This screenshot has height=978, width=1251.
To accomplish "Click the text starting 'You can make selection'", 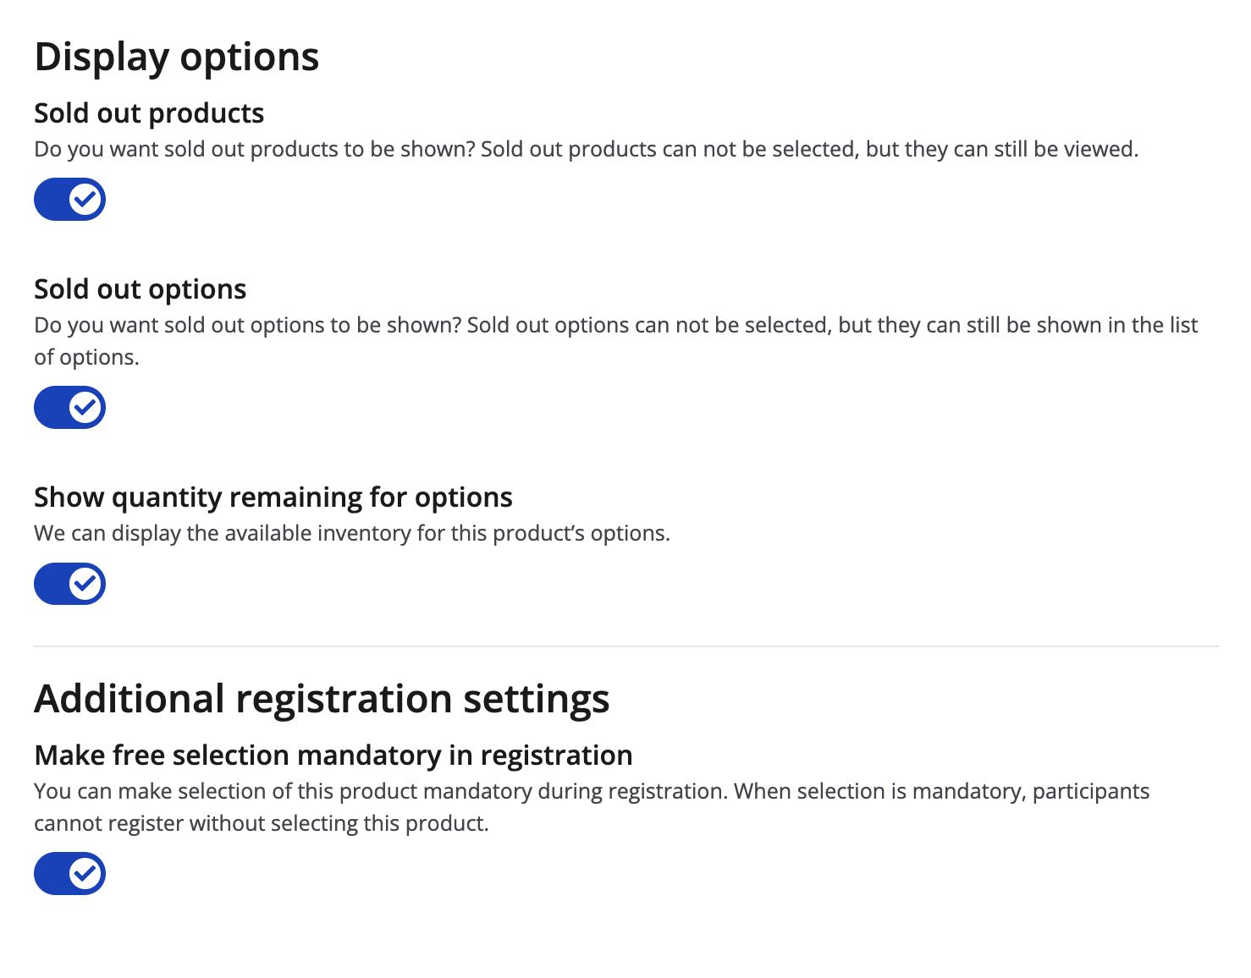I will click(591, 792).
